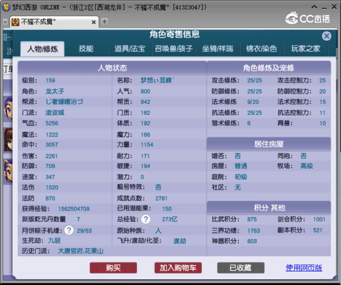Select 比武积分 value 875

(x=252, y=219)
